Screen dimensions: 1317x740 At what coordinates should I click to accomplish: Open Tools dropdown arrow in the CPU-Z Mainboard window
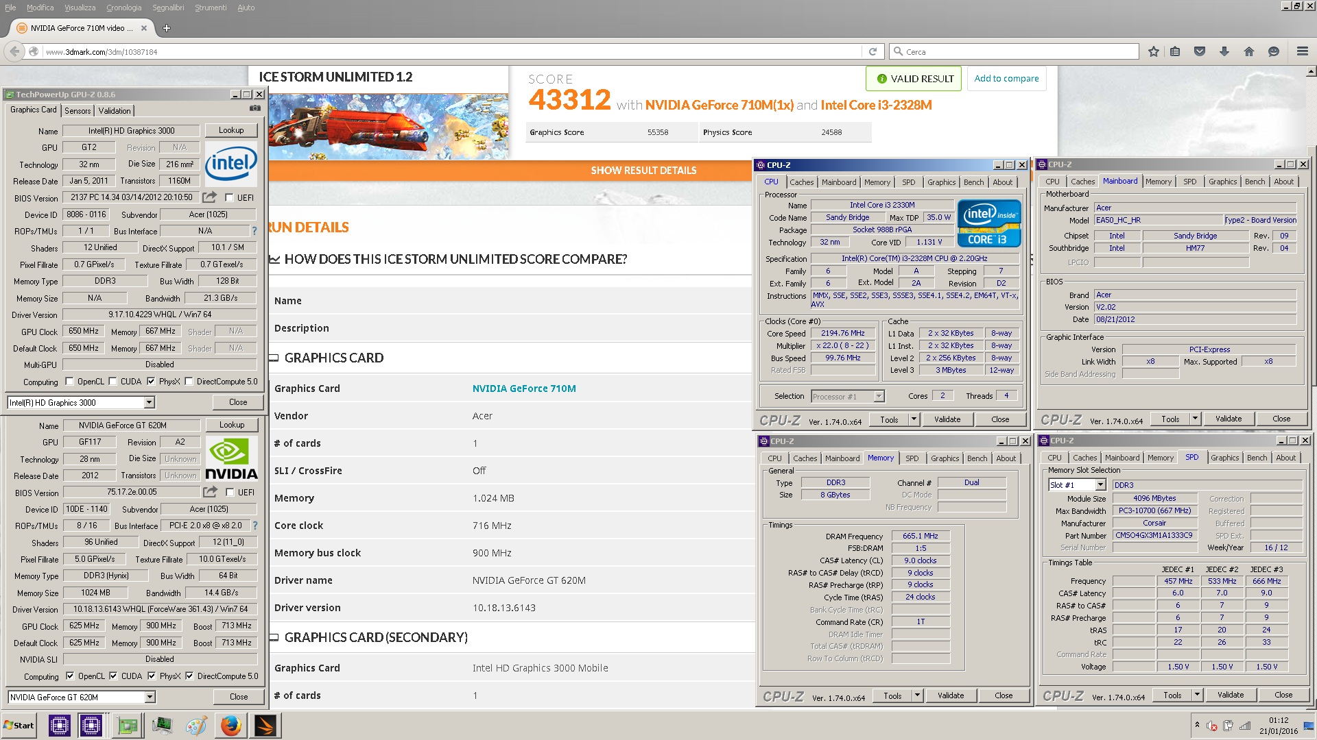tap(1195, 419)
